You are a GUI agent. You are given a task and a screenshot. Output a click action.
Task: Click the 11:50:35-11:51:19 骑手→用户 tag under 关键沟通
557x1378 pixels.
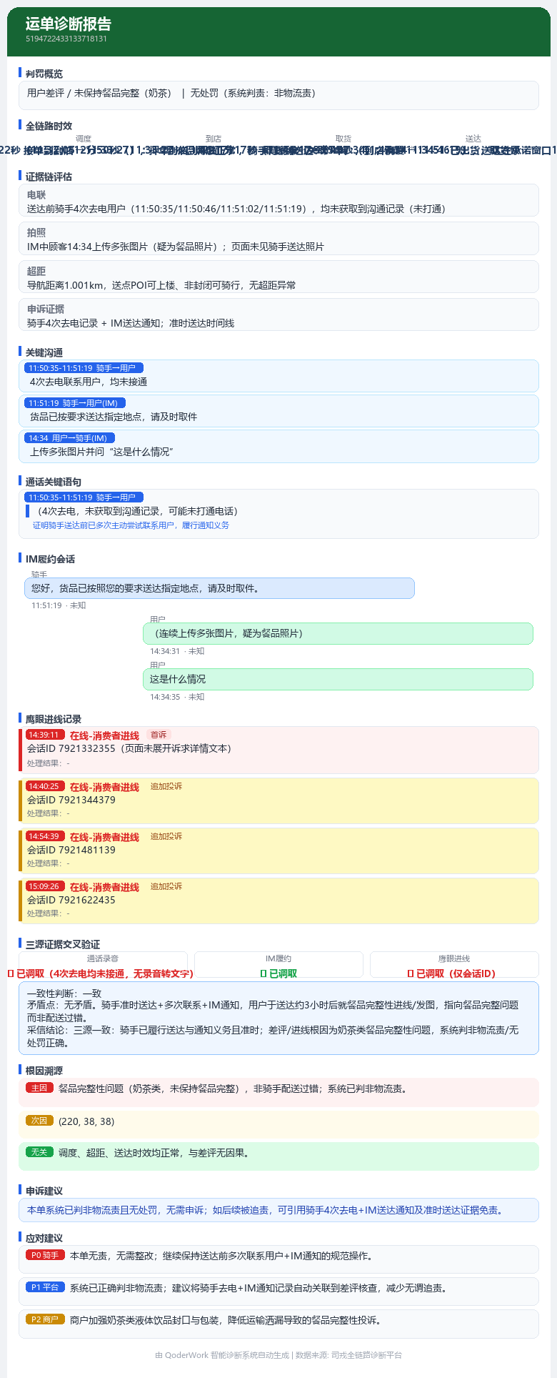84,368
